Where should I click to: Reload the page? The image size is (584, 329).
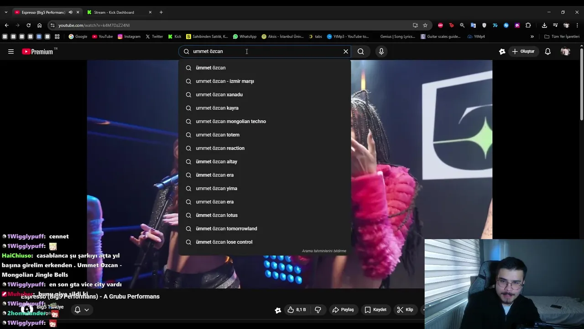click(28, 25)
